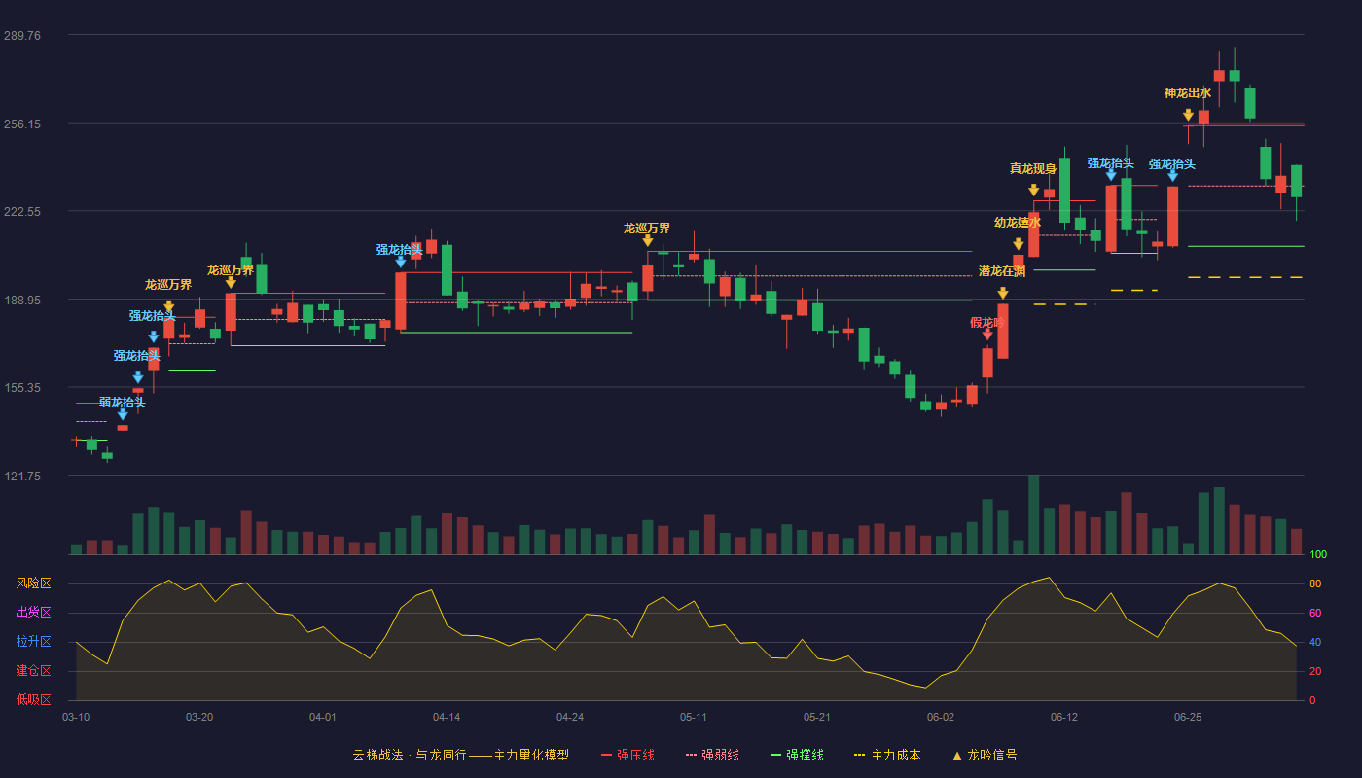The width and height of the screenshot is (1362, 778).
Task: Click the 155.35 price axis label
Action: [22, 387]
